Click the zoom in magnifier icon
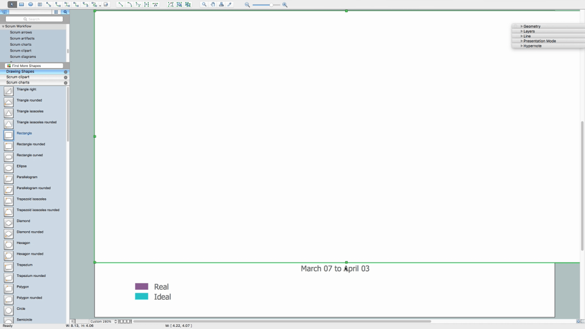585x329 pixels. tap(285, 5)
